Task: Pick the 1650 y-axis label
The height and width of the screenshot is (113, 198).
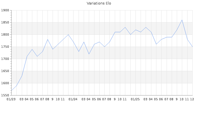Action: [x=5, y=71]
